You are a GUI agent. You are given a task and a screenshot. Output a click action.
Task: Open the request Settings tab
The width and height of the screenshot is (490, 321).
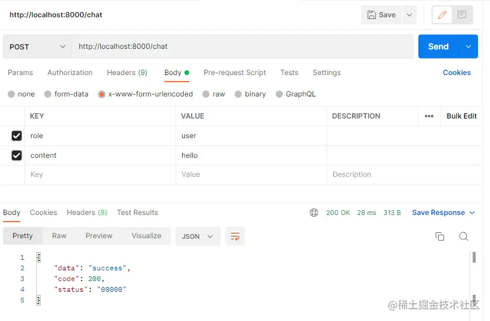(326, 73)
